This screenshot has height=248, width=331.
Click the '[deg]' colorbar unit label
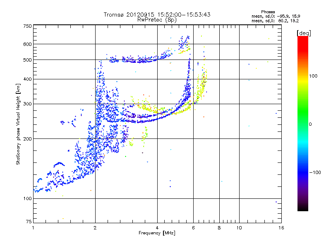pyautogui.click(x=304, y=33)
